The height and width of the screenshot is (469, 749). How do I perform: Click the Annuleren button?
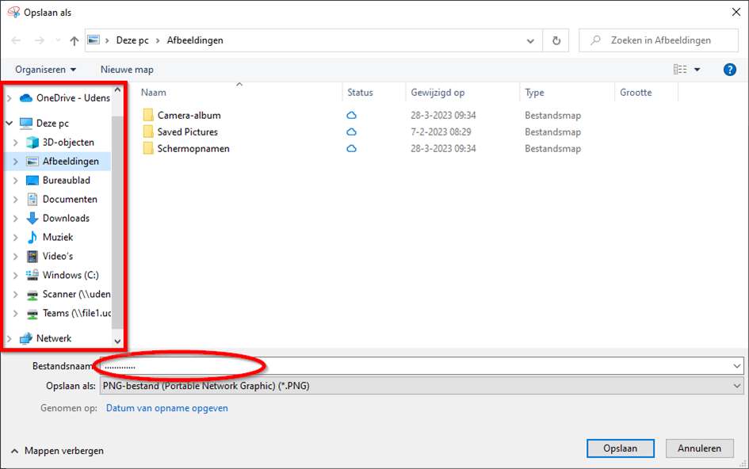point(699,448)
